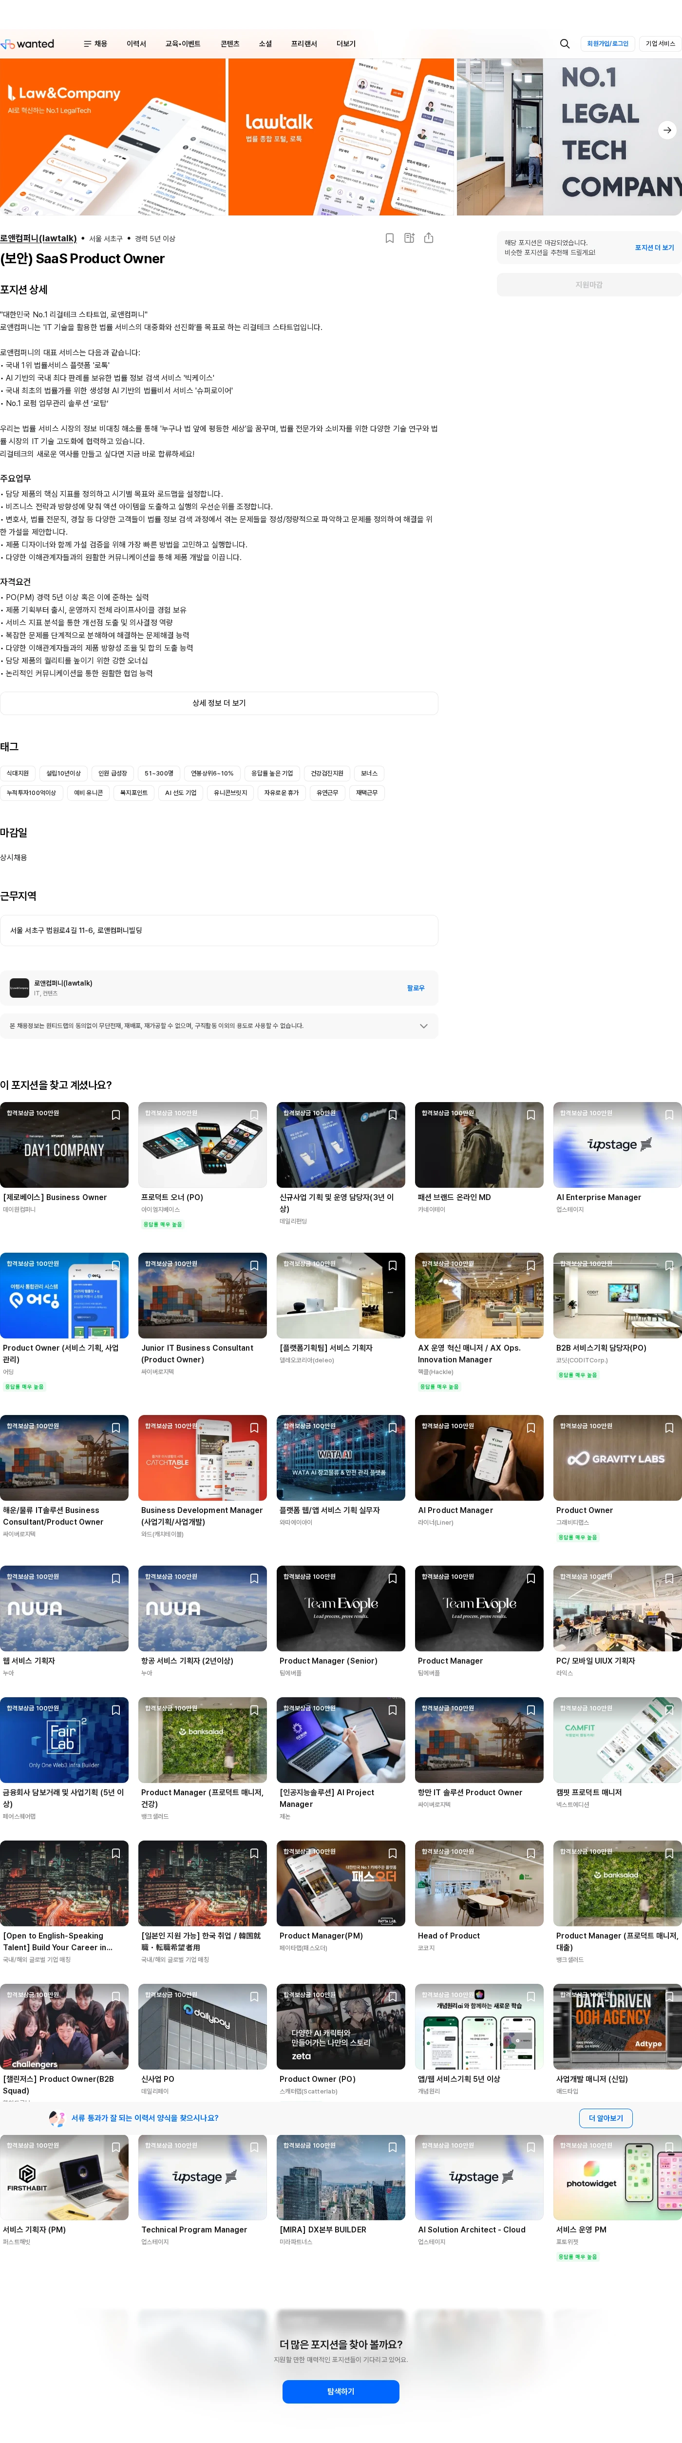Open the 로앤컴퍼니(lawtalk) company link
Viewport: 682px width, 2443px height.
(x=38, y=238)
